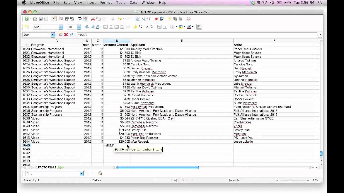This screenshot has width=344, height=193.
Task: Click the horizontal scrollbar thumb
Action: [158, 168]
